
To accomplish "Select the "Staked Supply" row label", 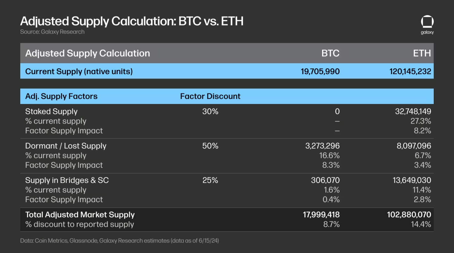I will (51, 111).
